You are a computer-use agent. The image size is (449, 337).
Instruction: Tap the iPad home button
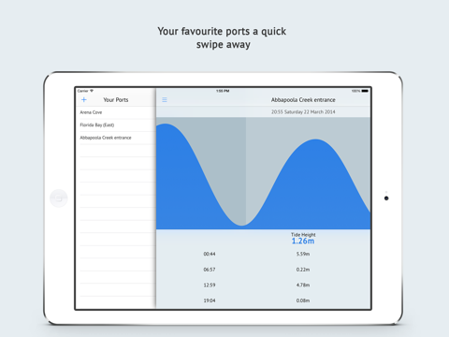point(59,198)
